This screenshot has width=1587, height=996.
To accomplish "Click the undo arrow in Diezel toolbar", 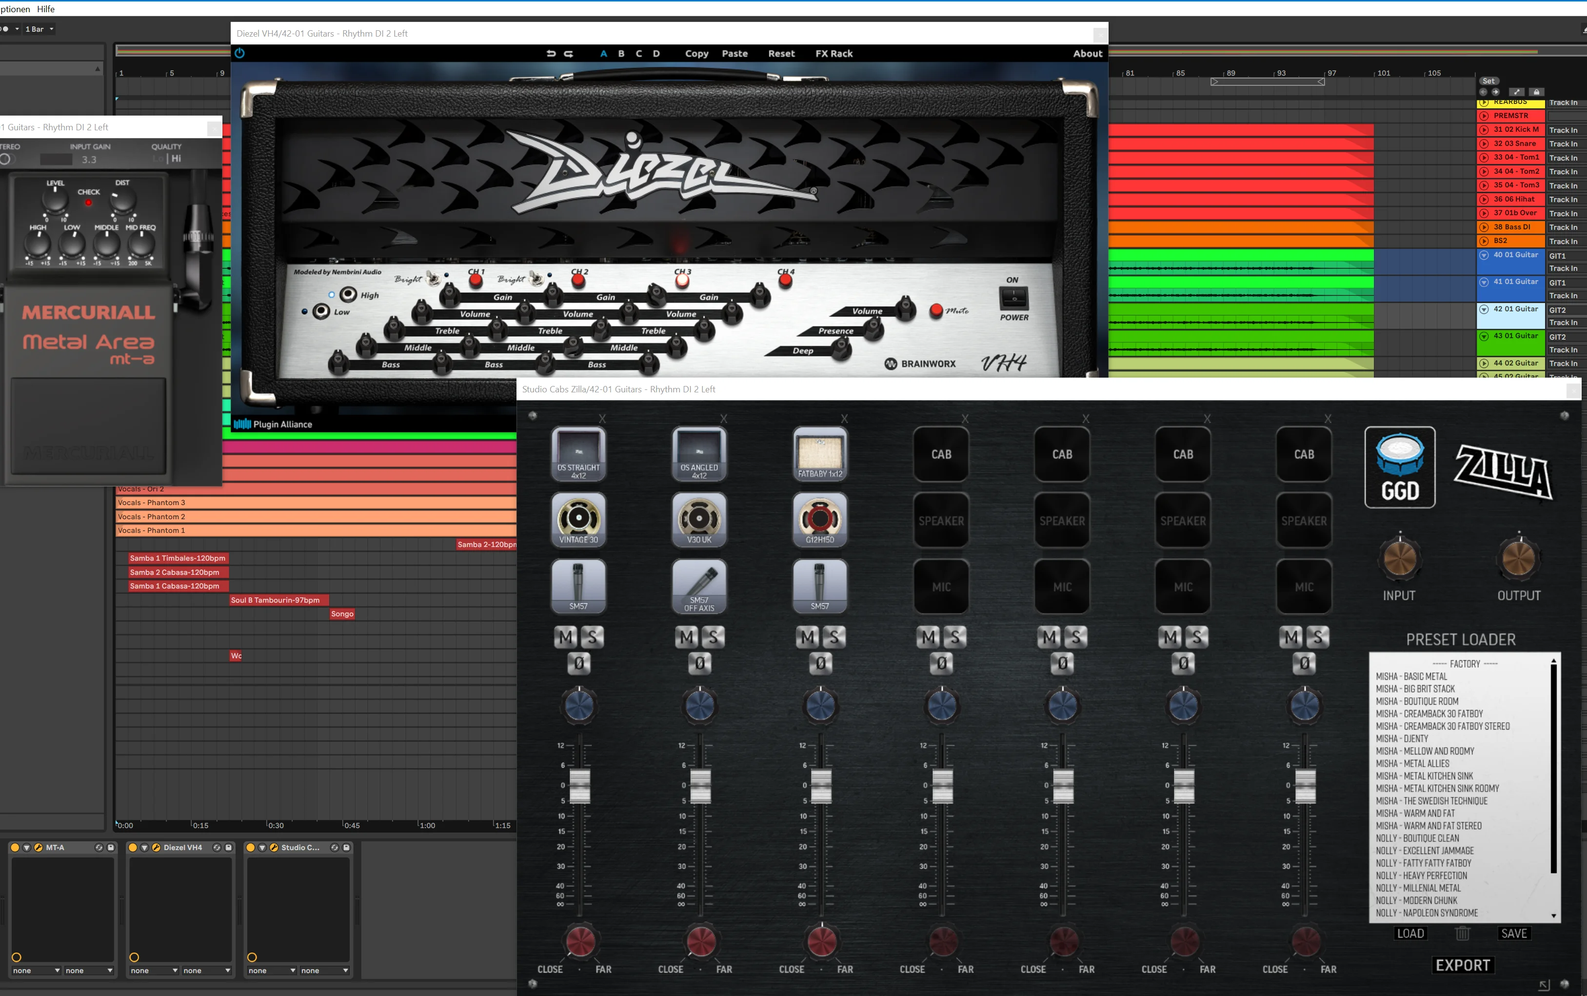I will [551, 53].
